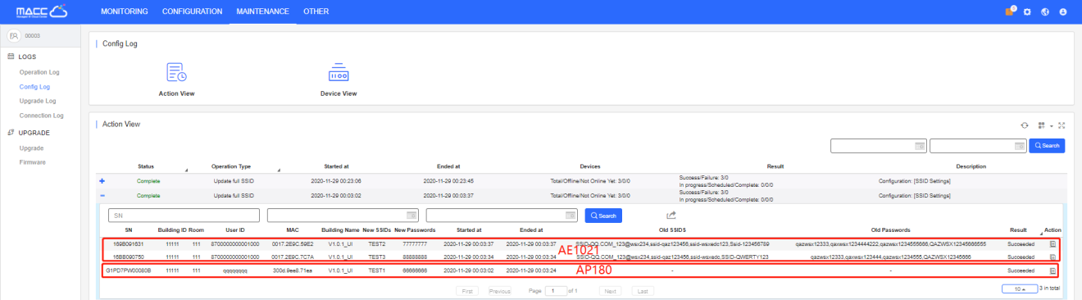Open Upgrade Log in sidebar
The image size is (1082, 300).
point(37,101)
